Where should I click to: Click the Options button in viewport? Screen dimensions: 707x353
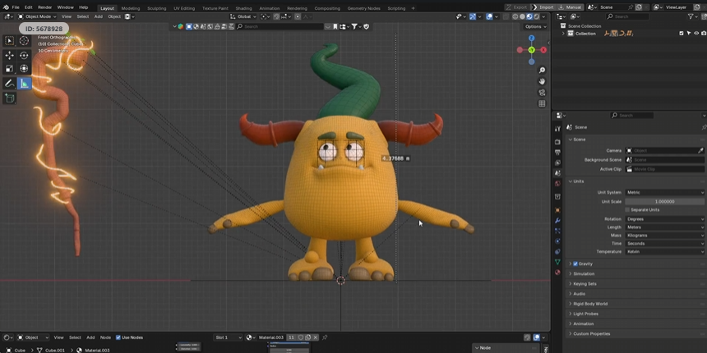[534, 26]
